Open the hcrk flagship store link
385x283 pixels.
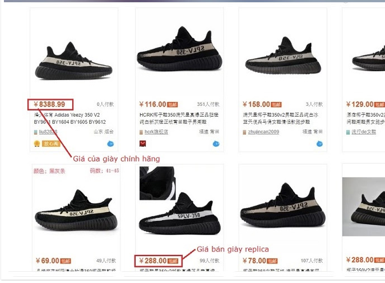[156, 132]
